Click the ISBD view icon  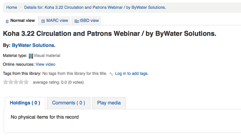pyautogui.click(x=77, y=21)
